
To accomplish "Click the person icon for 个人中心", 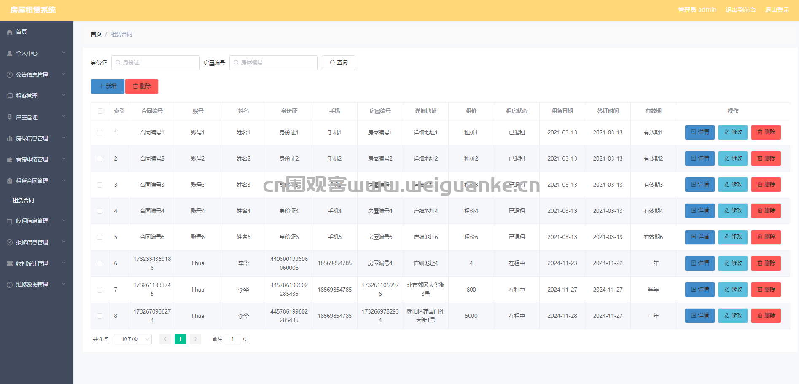I will 10,54.
